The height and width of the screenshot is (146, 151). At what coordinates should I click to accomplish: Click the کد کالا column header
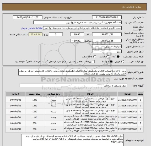click(x=127, y=94)
